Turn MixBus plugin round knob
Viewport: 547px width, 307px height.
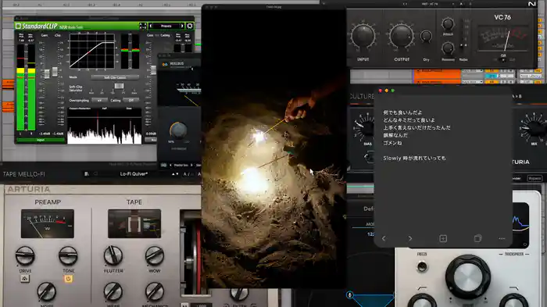[178, 130]
